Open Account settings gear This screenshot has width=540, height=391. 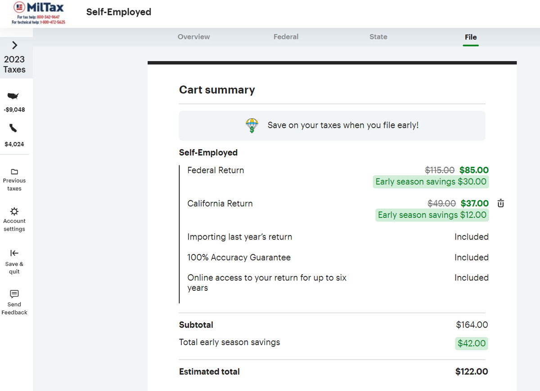(14, 211)
